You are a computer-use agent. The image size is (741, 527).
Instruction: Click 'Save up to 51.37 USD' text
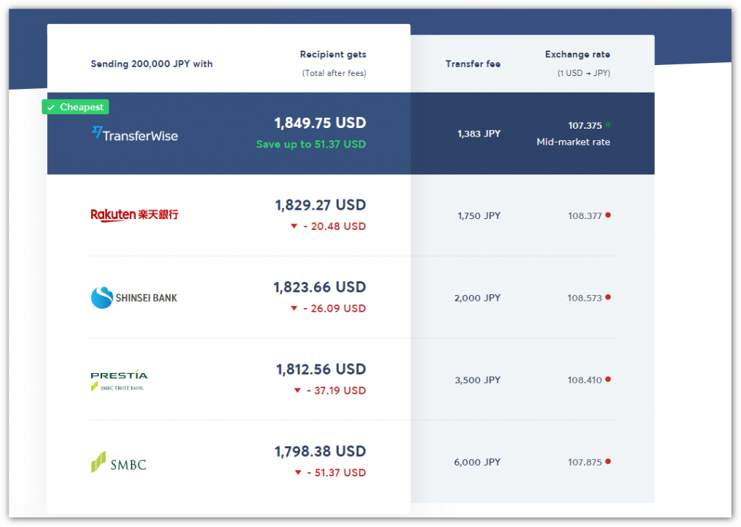point(311,145)
